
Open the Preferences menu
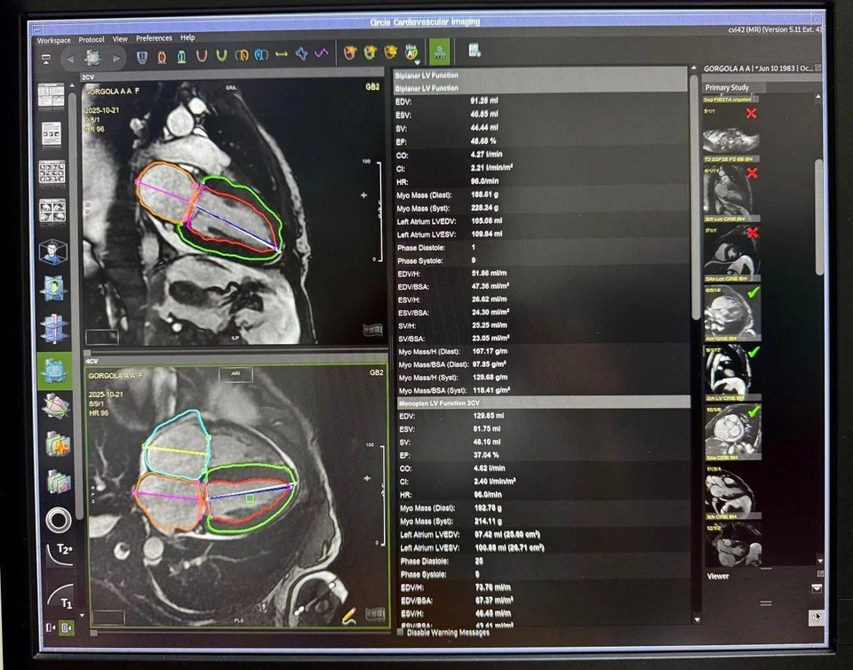[154, 39]
